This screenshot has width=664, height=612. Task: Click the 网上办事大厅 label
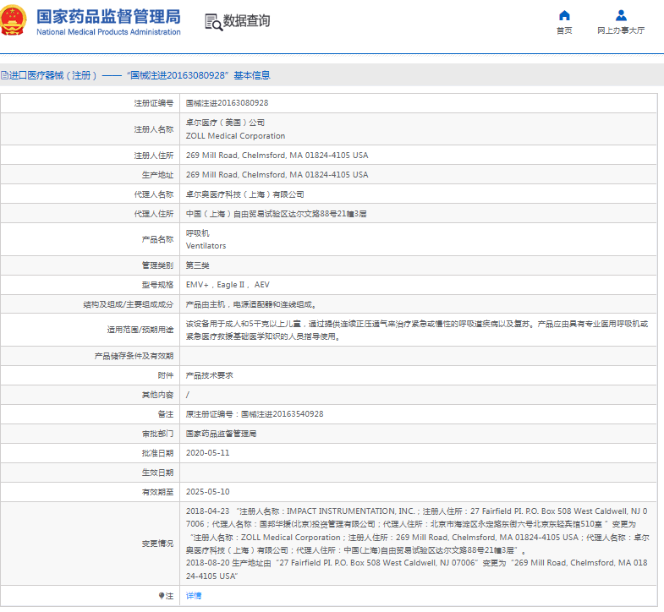(621, 30)
